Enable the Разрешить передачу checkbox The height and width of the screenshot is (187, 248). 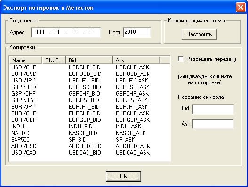(181, 59)
